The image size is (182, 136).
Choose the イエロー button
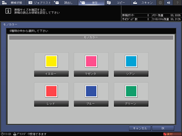tap(51, 74)
